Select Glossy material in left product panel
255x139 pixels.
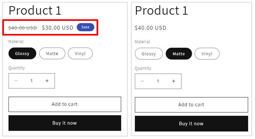(x=22, y=54)
